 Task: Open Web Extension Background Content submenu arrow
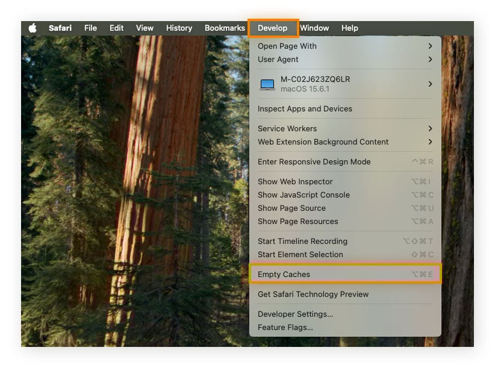(x=430, y=142)
